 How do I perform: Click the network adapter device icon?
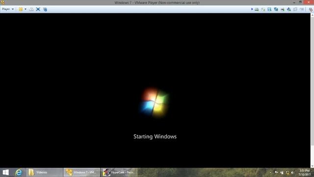(x=276, y=9)
